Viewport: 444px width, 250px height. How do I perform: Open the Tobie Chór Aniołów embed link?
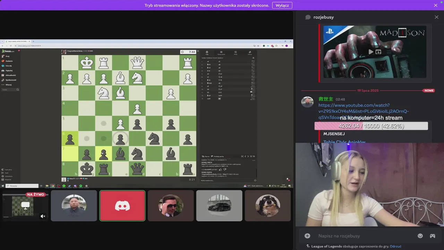pos(344,142)
